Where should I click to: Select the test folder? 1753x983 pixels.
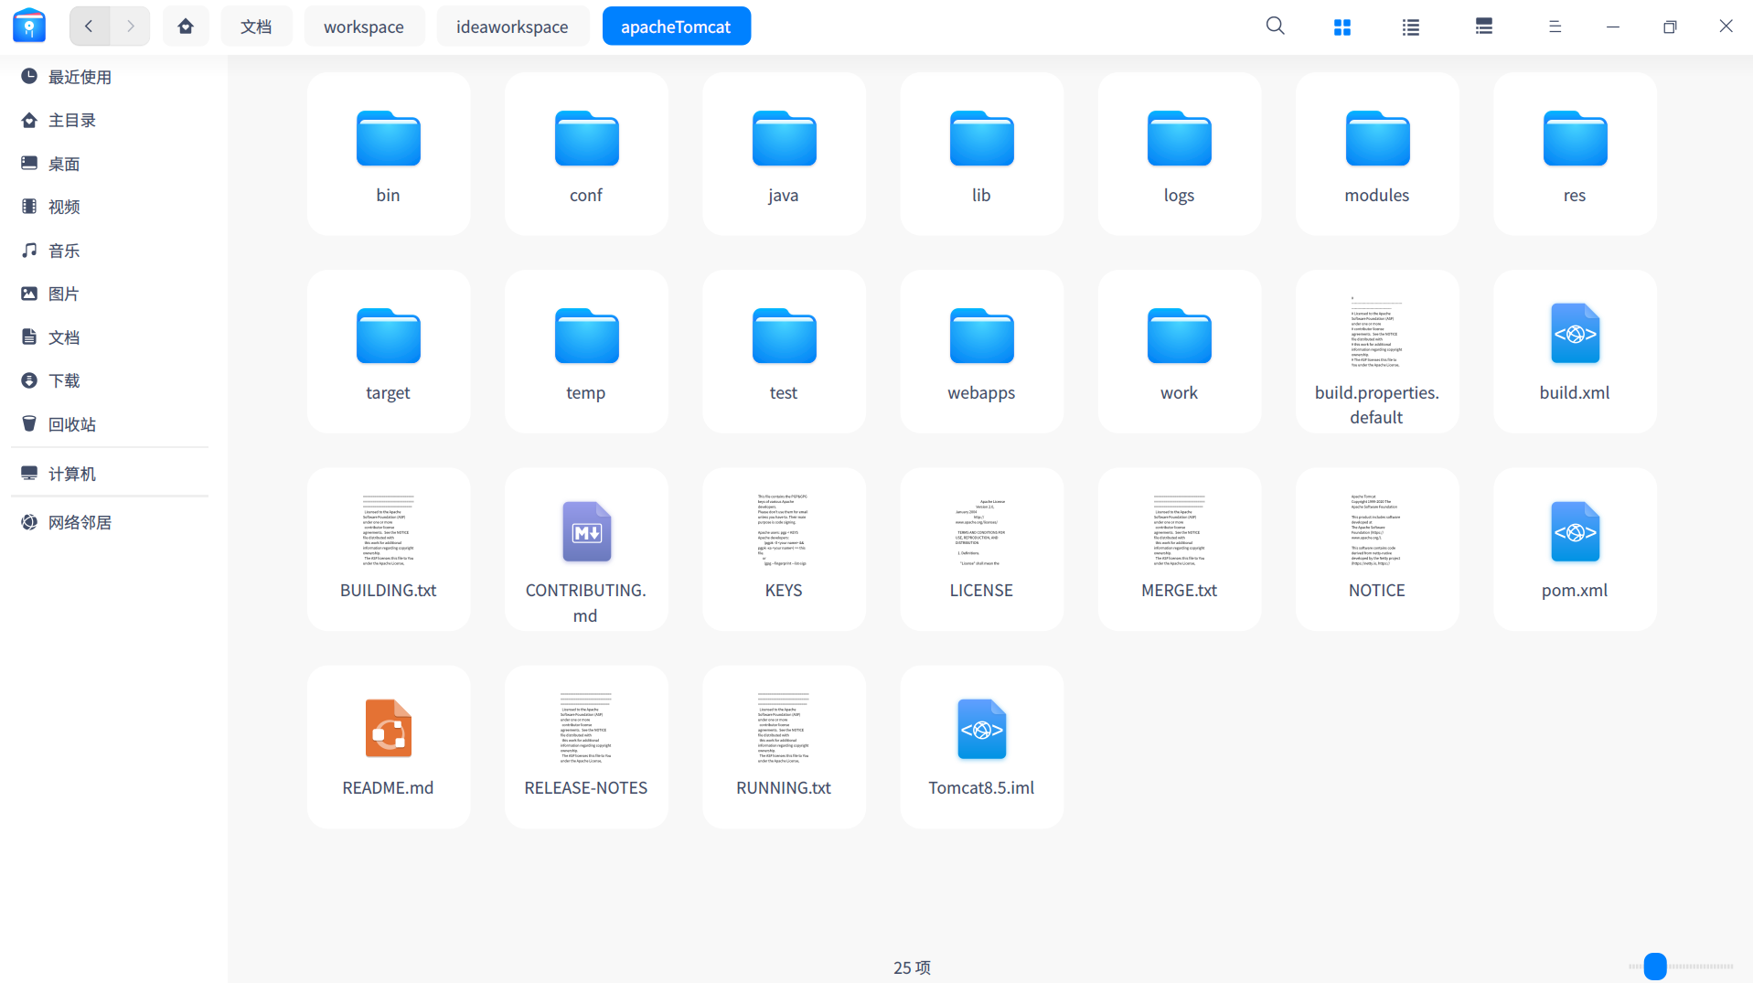(784, 351)
